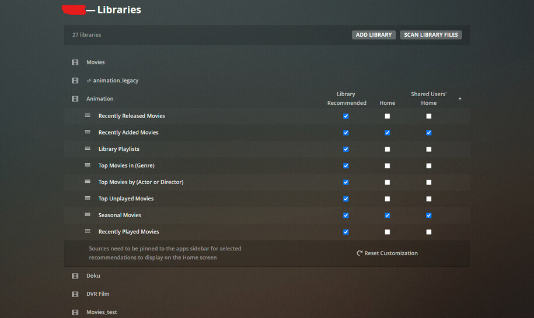Enable Home for Top Movies in (Genre)
The height and width of the screenshot is (318, 534).
point(387,166)
